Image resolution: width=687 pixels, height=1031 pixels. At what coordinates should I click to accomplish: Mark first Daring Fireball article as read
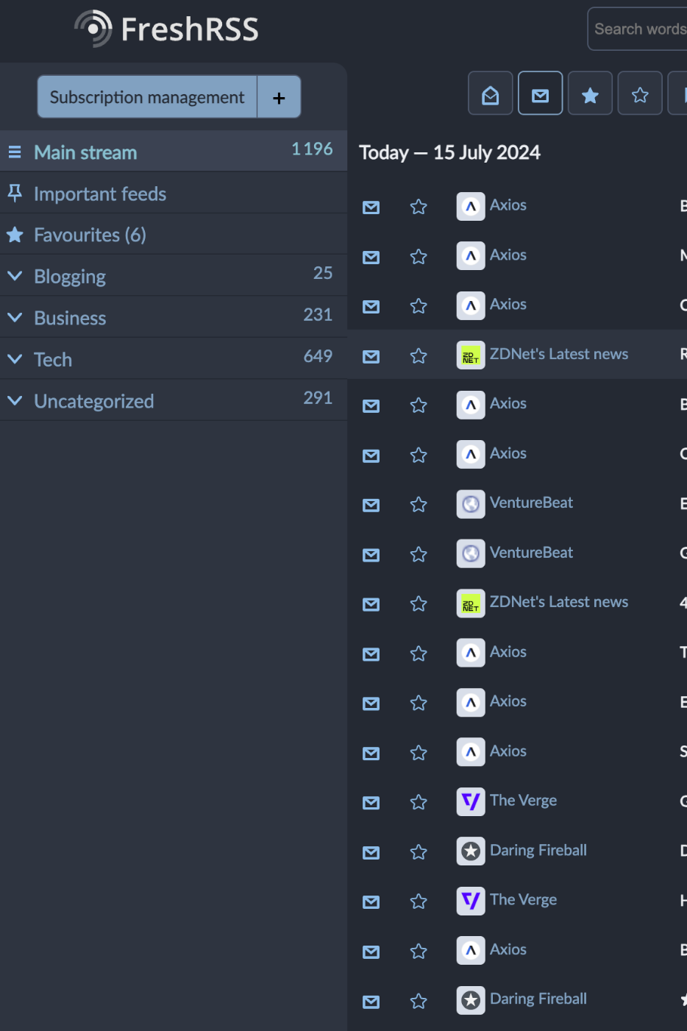371,852
